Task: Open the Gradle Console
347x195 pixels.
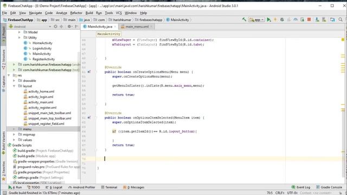Action: coord(329,187)
